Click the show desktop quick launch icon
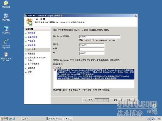 pyautogui.click(x=14, y=119)
